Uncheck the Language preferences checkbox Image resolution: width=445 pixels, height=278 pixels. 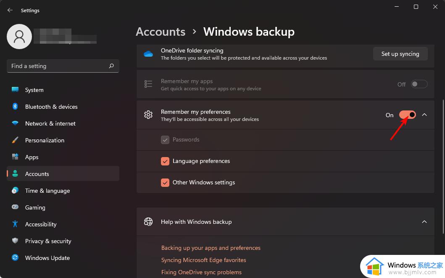(x=165, y=161)
